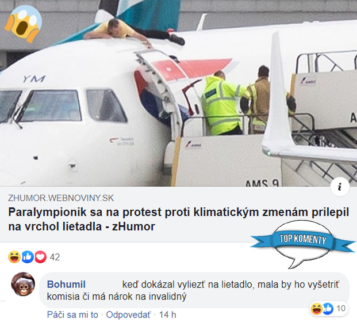Open Bohumil's profile name link
Viewport: 357px width, 322px height.
click(x=66, y=285)
